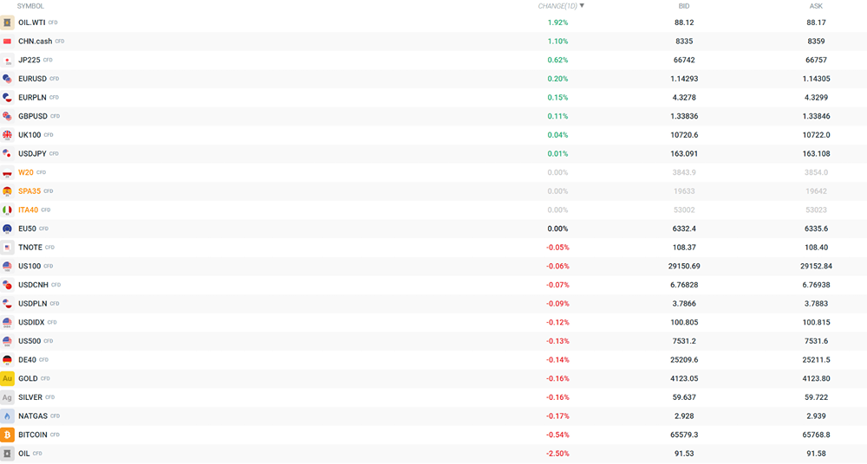Click the SYMBOL column header
This screenshot has width=867, height=464.
click(30, 6)
